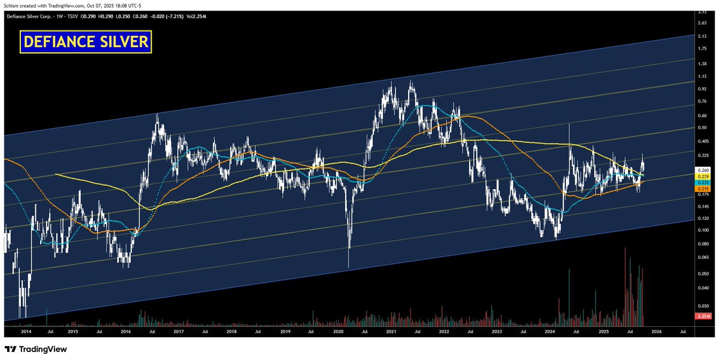Viewport: 719px width, 361px height.
Task: Click the 0.175 price axis label
Action: tap(703, 194)
